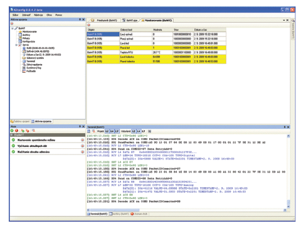301x226 pixels.
Task: Click green check icon in Akcie toolbar
Action: point(12,131)
